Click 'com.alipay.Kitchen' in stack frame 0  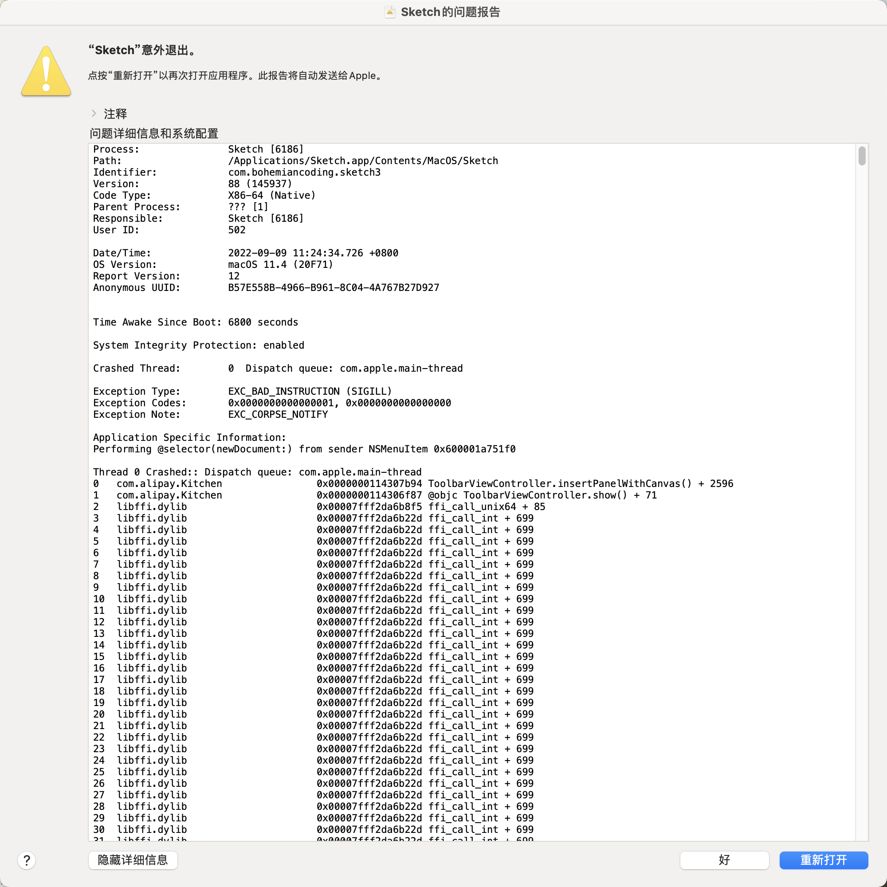169,483
